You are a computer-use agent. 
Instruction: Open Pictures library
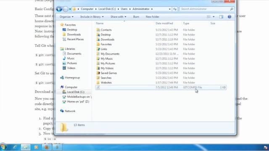pos(72,63)
